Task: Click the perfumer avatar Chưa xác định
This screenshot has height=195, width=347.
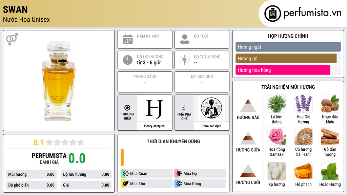Action: point(211,108)
